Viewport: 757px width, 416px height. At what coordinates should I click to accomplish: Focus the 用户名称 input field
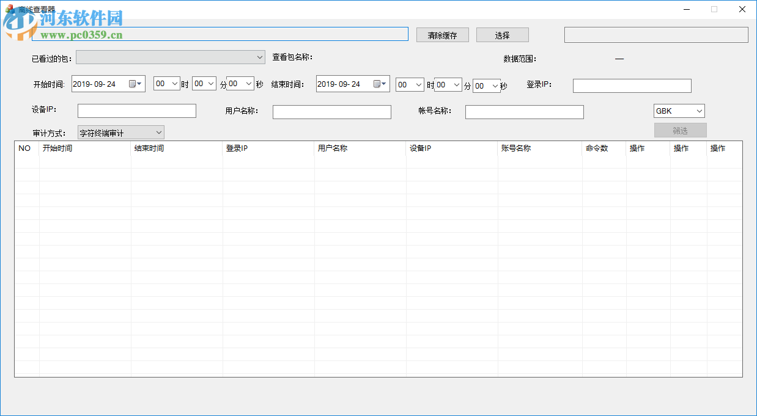coord(332,112)
